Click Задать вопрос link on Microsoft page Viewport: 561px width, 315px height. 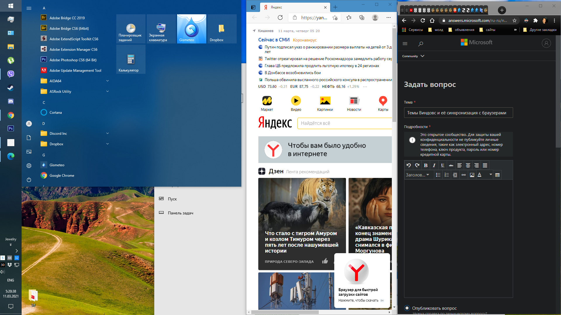[430, 84]
